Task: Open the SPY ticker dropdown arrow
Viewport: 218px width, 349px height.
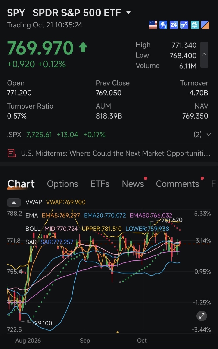Action: (128, 13)
